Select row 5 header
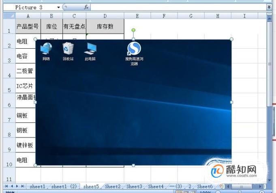 (9, 86)
